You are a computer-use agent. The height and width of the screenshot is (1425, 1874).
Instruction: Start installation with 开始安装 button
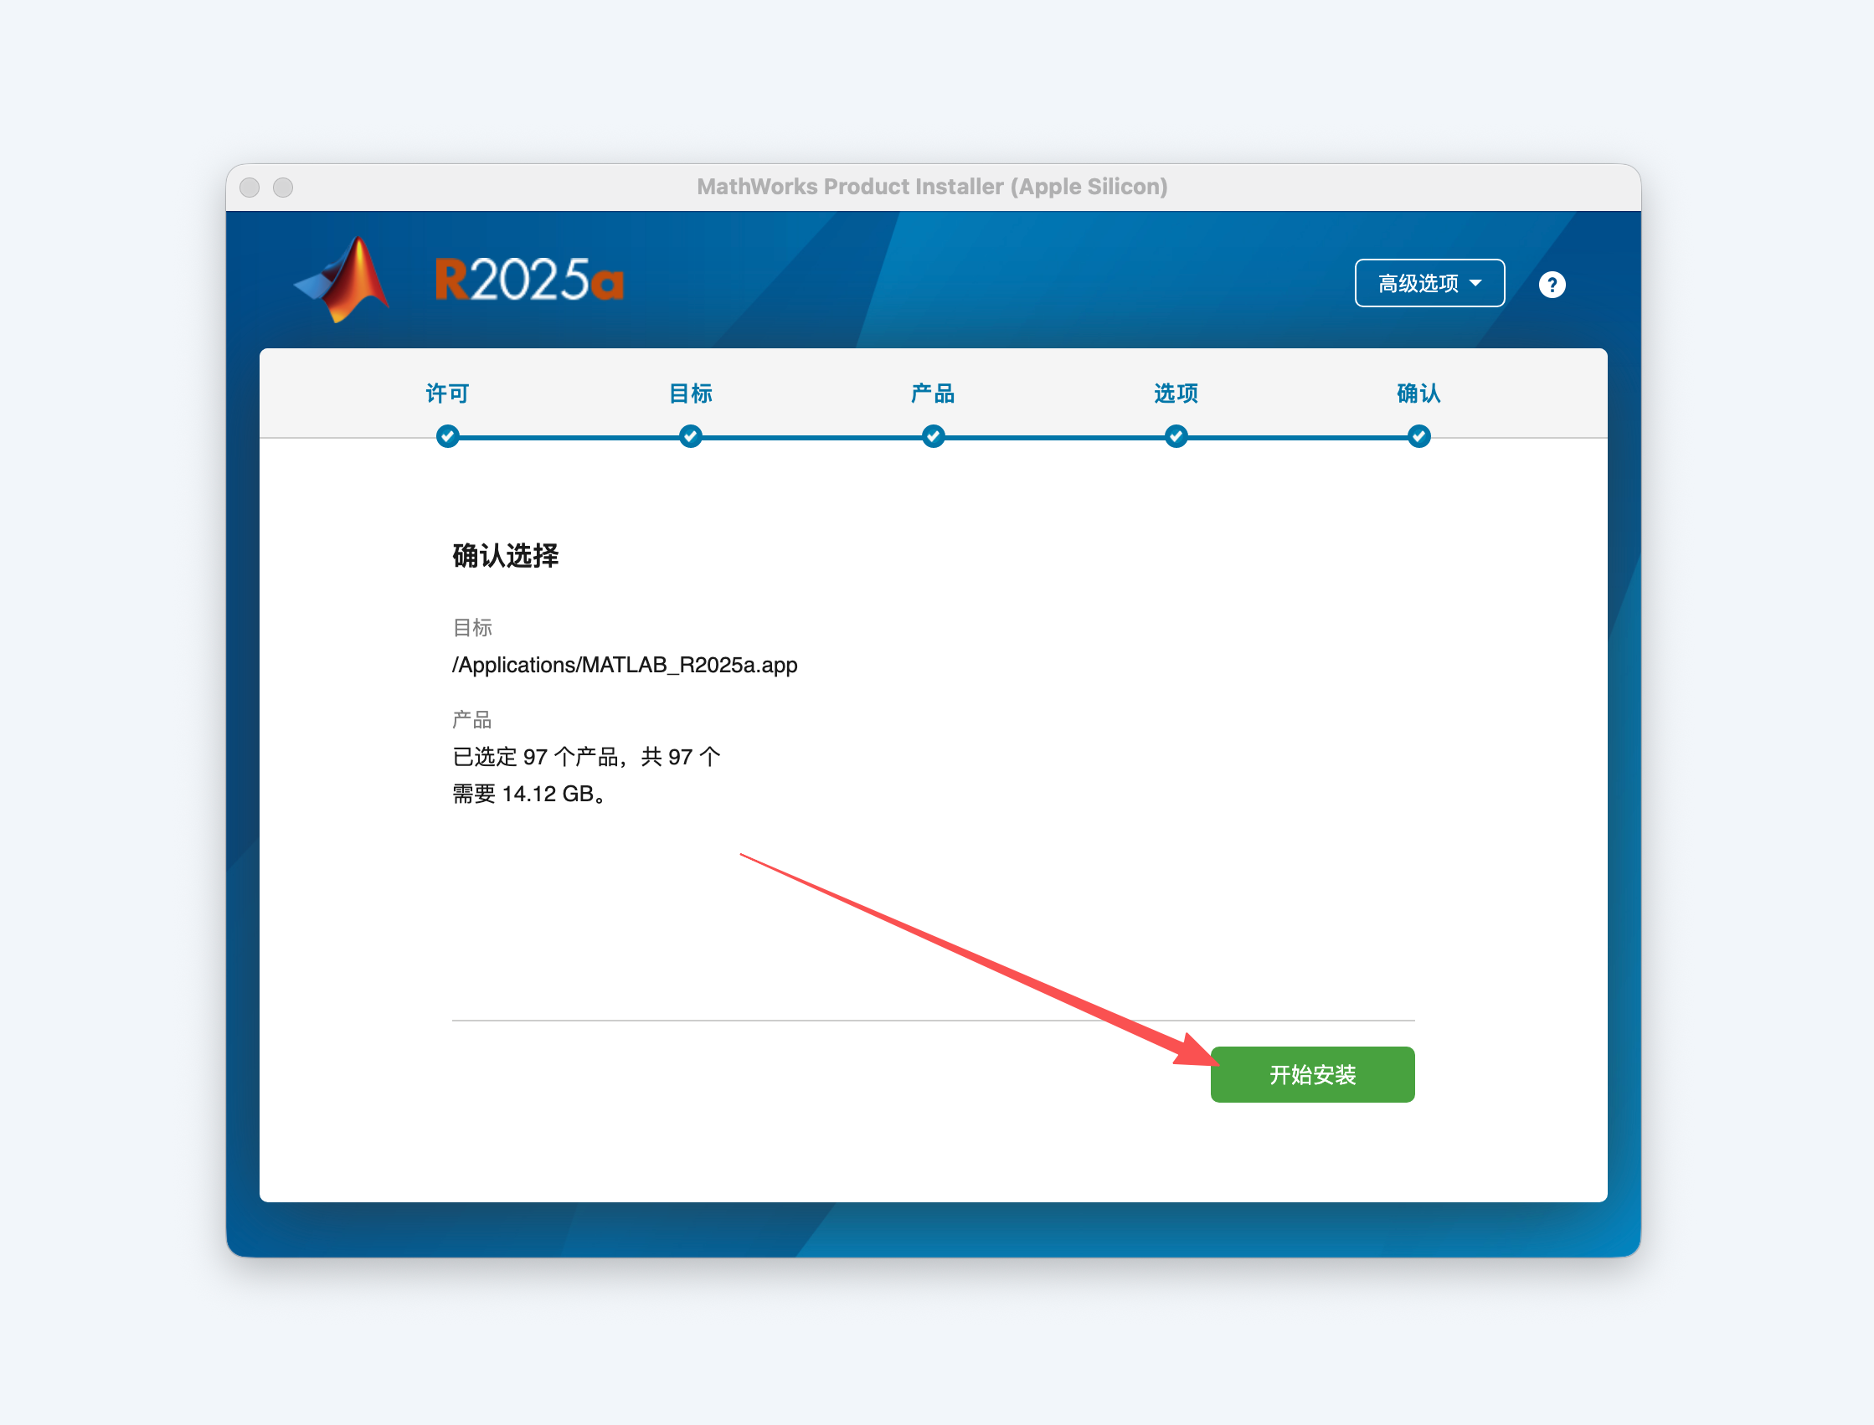(1312, 1075)
